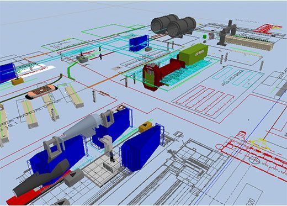Click the red crosshair circle symbol
The image size is (287, 206).
[254, 160]
